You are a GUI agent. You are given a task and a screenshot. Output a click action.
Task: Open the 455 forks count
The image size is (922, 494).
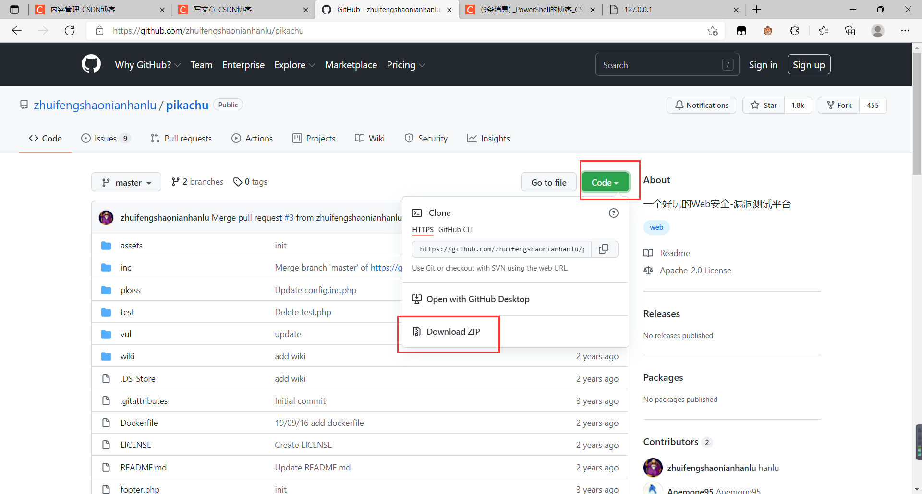pyautogui.click(x=873, y=105)
